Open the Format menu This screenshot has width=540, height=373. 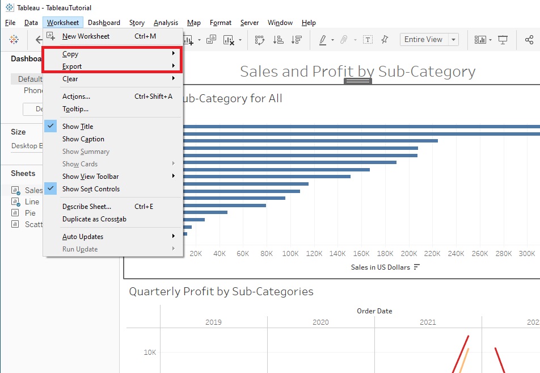pos(221,23)
